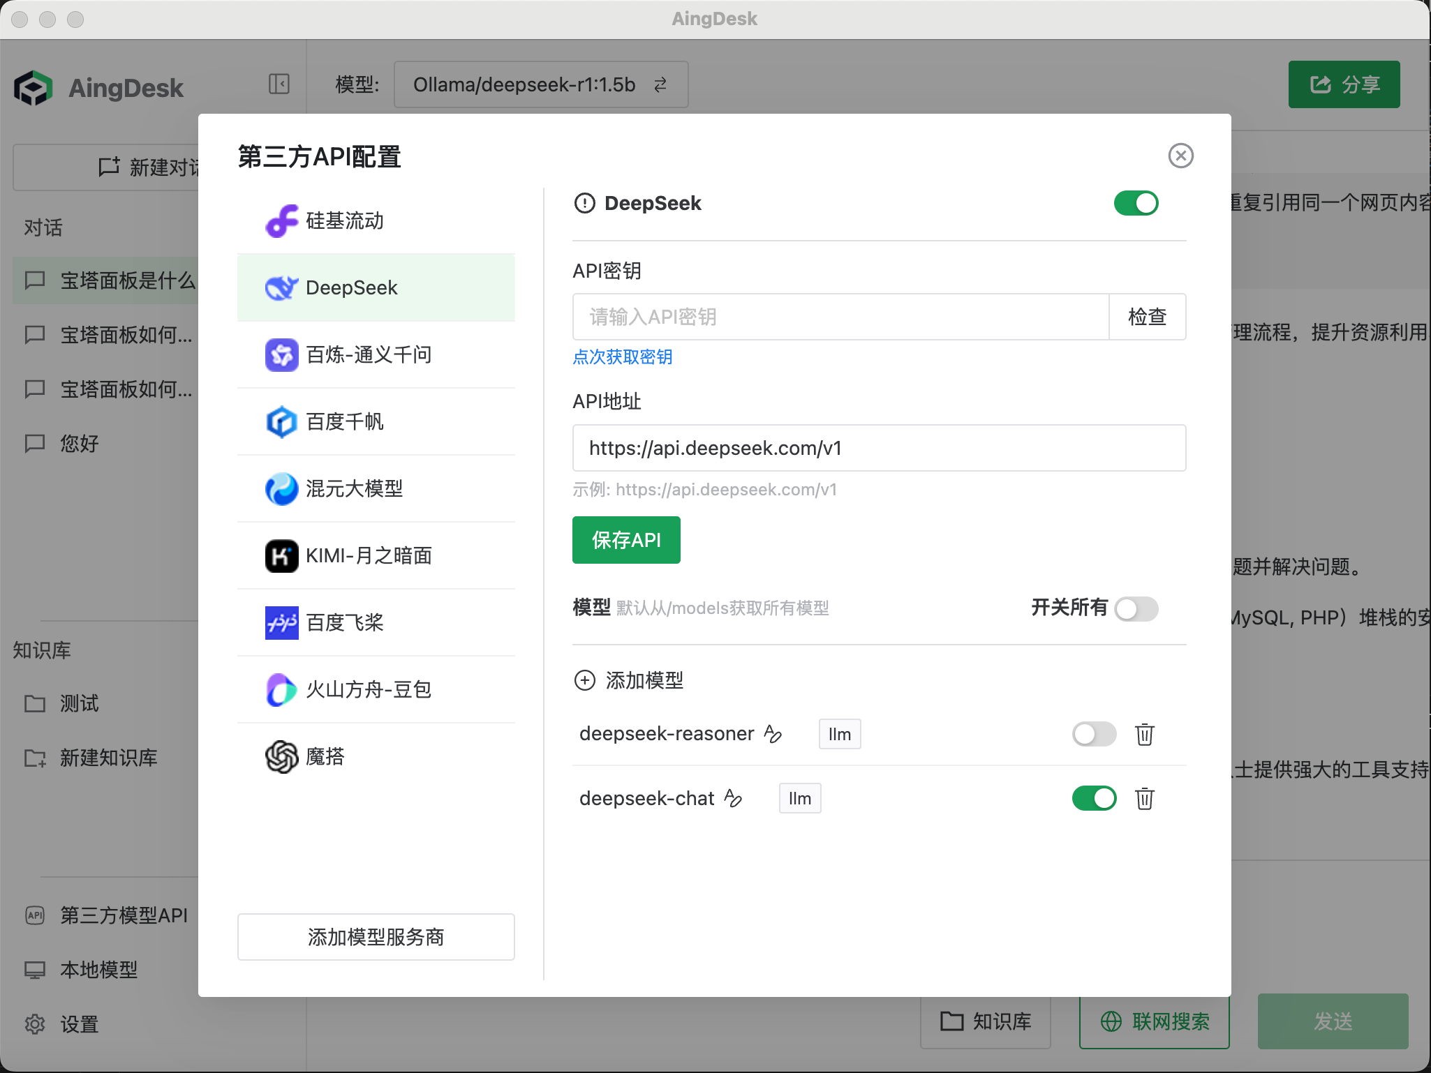Click the KIMI-月之暗面 provider icon
Image resolution: width=1431 pixels, height=1073 pixels.
click(x=281, y=556)
